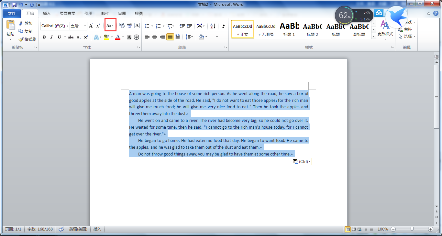Image resolution: width=442 pixels, height=236 pixels.
Task: Grow the font size
Action: 91,26
